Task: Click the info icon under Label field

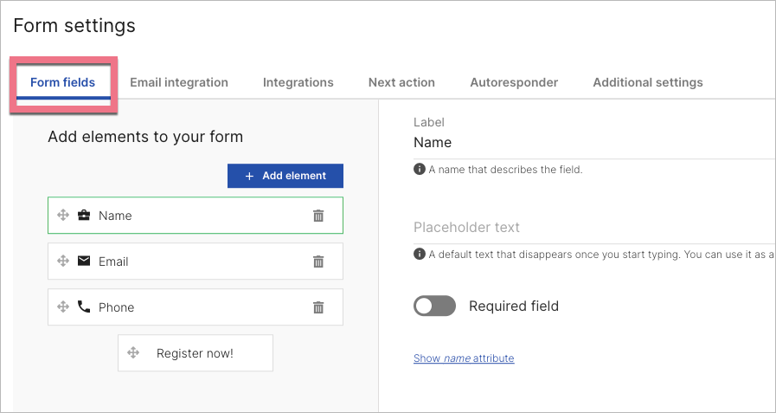Action: [419, 170]
